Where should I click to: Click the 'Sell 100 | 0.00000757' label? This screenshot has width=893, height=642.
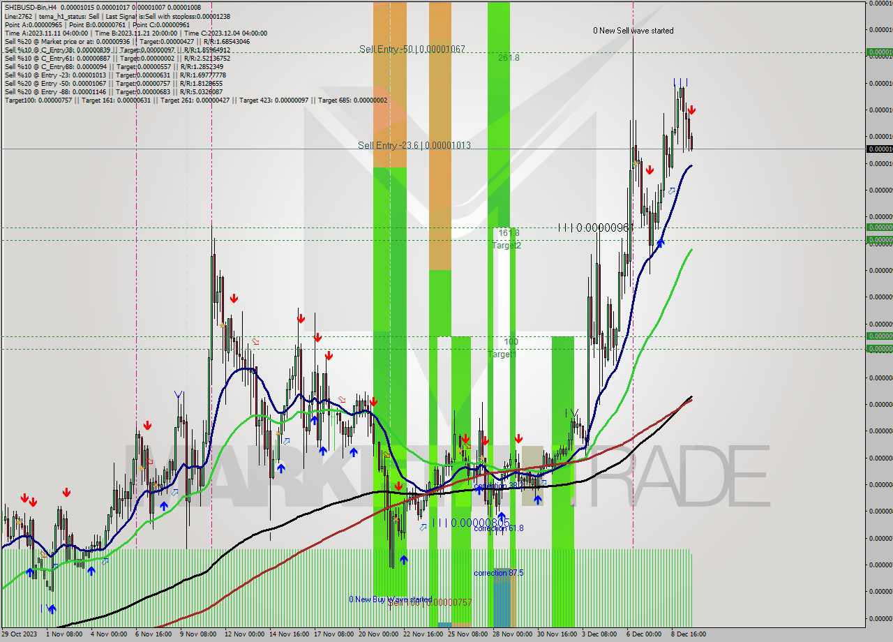point(430,602)
